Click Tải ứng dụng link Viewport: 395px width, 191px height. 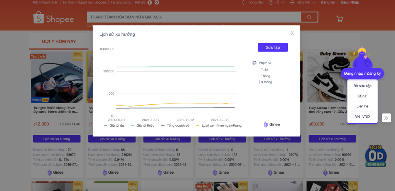[x=121, y=3]
